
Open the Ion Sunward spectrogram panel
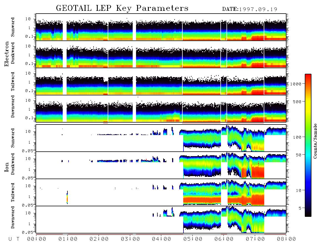point(161,138)
